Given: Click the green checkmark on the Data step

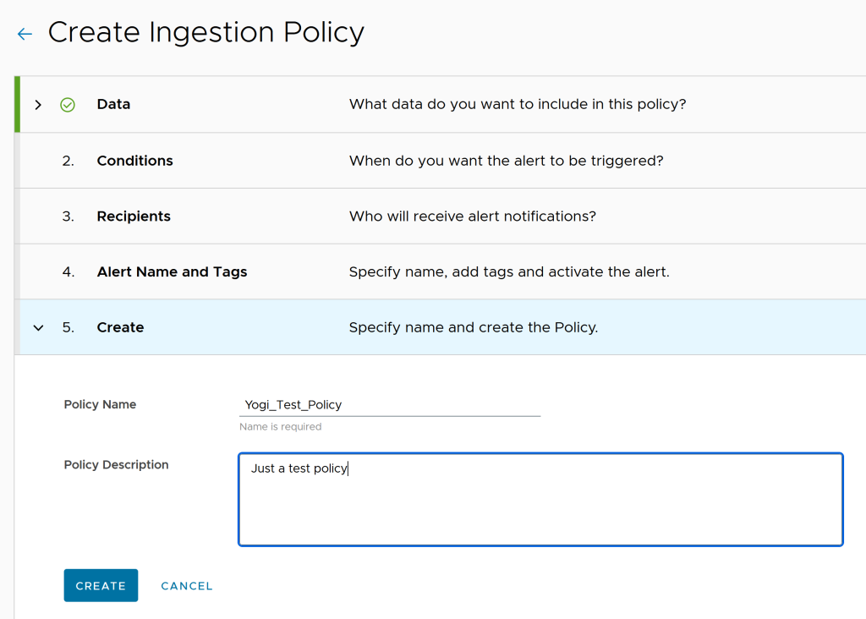Looking at the screenshot, I should point(68,105).
